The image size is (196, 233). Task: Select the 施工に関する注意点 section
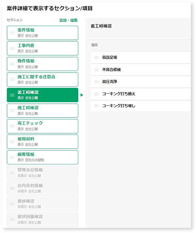43,80
